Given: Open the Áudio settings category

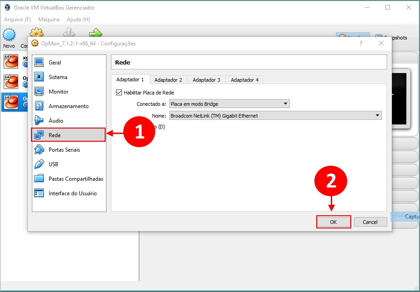Looking at the screenshot, I should pos(39,121).
